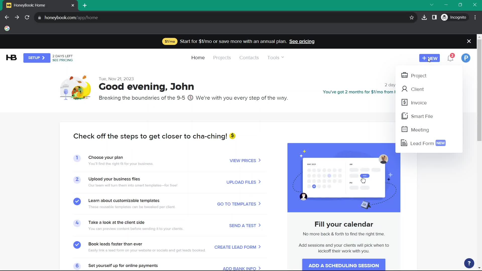Reload the page

(27, 17)
